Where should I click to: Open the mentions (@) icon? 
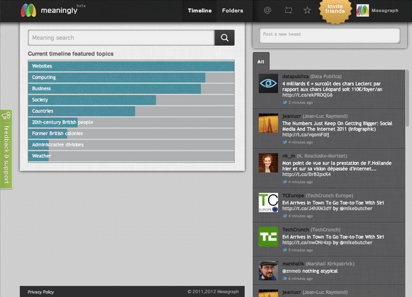click(x=267, y=11)
